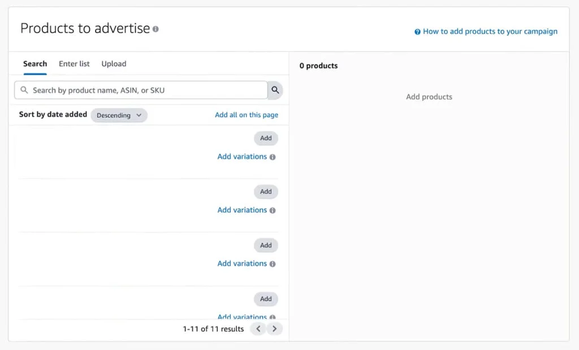Open the Descending sort order dropdown
The height and width of the screenshot is (350, 579).
click(x=119, y=115)
